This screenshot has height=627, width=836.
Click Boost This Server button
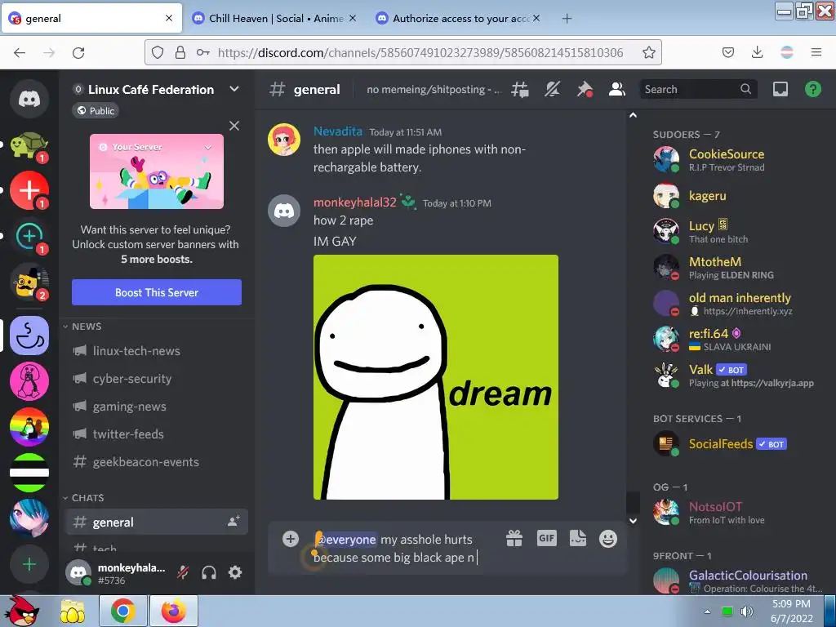click(x=157, y=292)
